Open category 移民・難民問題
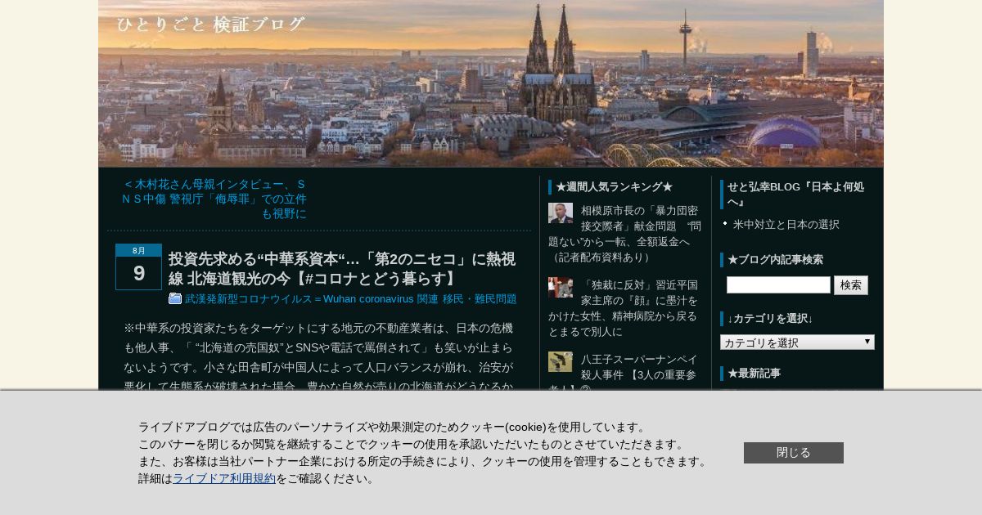 (x=480, y=299)
